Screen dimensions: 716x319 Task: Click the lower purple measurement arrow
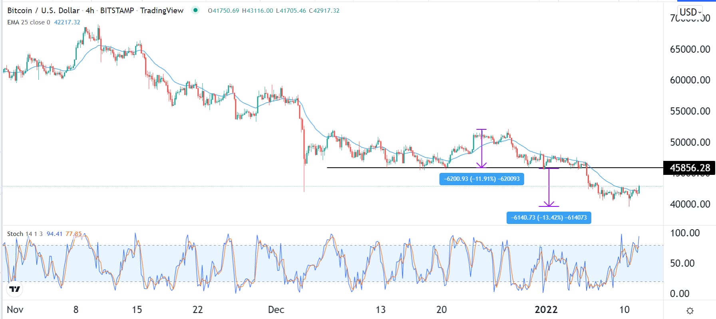[549, 187]
